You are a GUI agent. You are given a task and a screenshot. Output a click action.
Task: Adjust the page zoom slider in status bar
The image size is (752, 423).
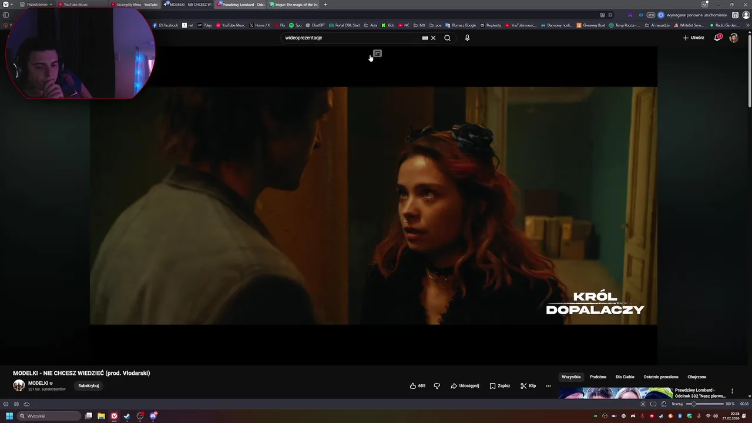705,404
